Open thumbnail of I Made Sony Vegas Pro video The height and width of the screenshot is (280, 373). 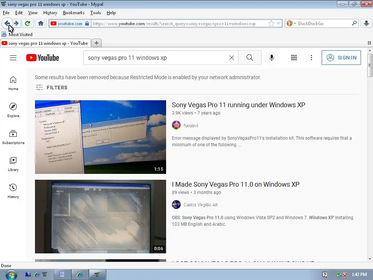(101, 217)
